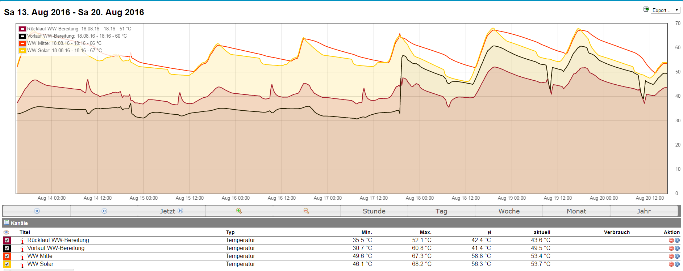Show info for Vorlauf WW-Bereitung channel
Screen dimensions: 683x271
tap(677, 248)
